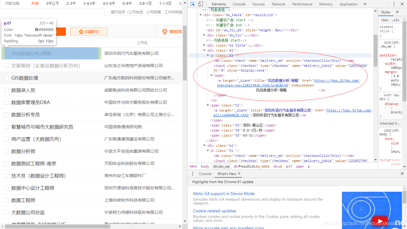Show more DevTools panel tabs chevron

[x=365, y=4]
